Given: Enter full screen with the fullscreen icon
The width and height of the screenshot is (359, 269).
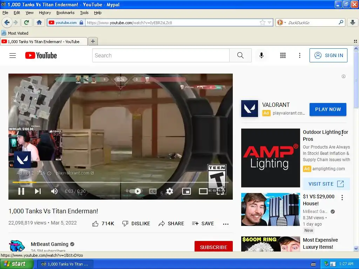Looking at the screenshot, I should point(220,191).
